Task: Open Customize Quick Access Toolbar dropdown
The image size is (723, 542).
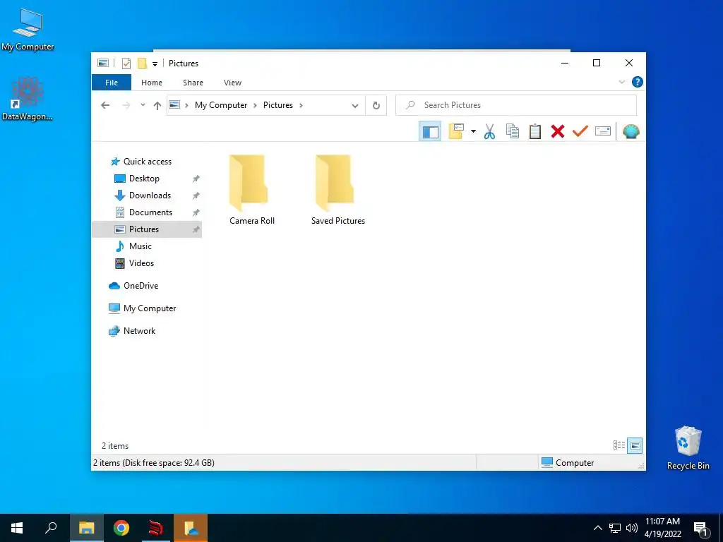Action: pyautogui.click(x=155, y=64)
